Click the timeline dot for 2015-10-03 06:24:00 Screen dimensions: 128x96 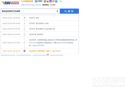[x=25, y=23]
